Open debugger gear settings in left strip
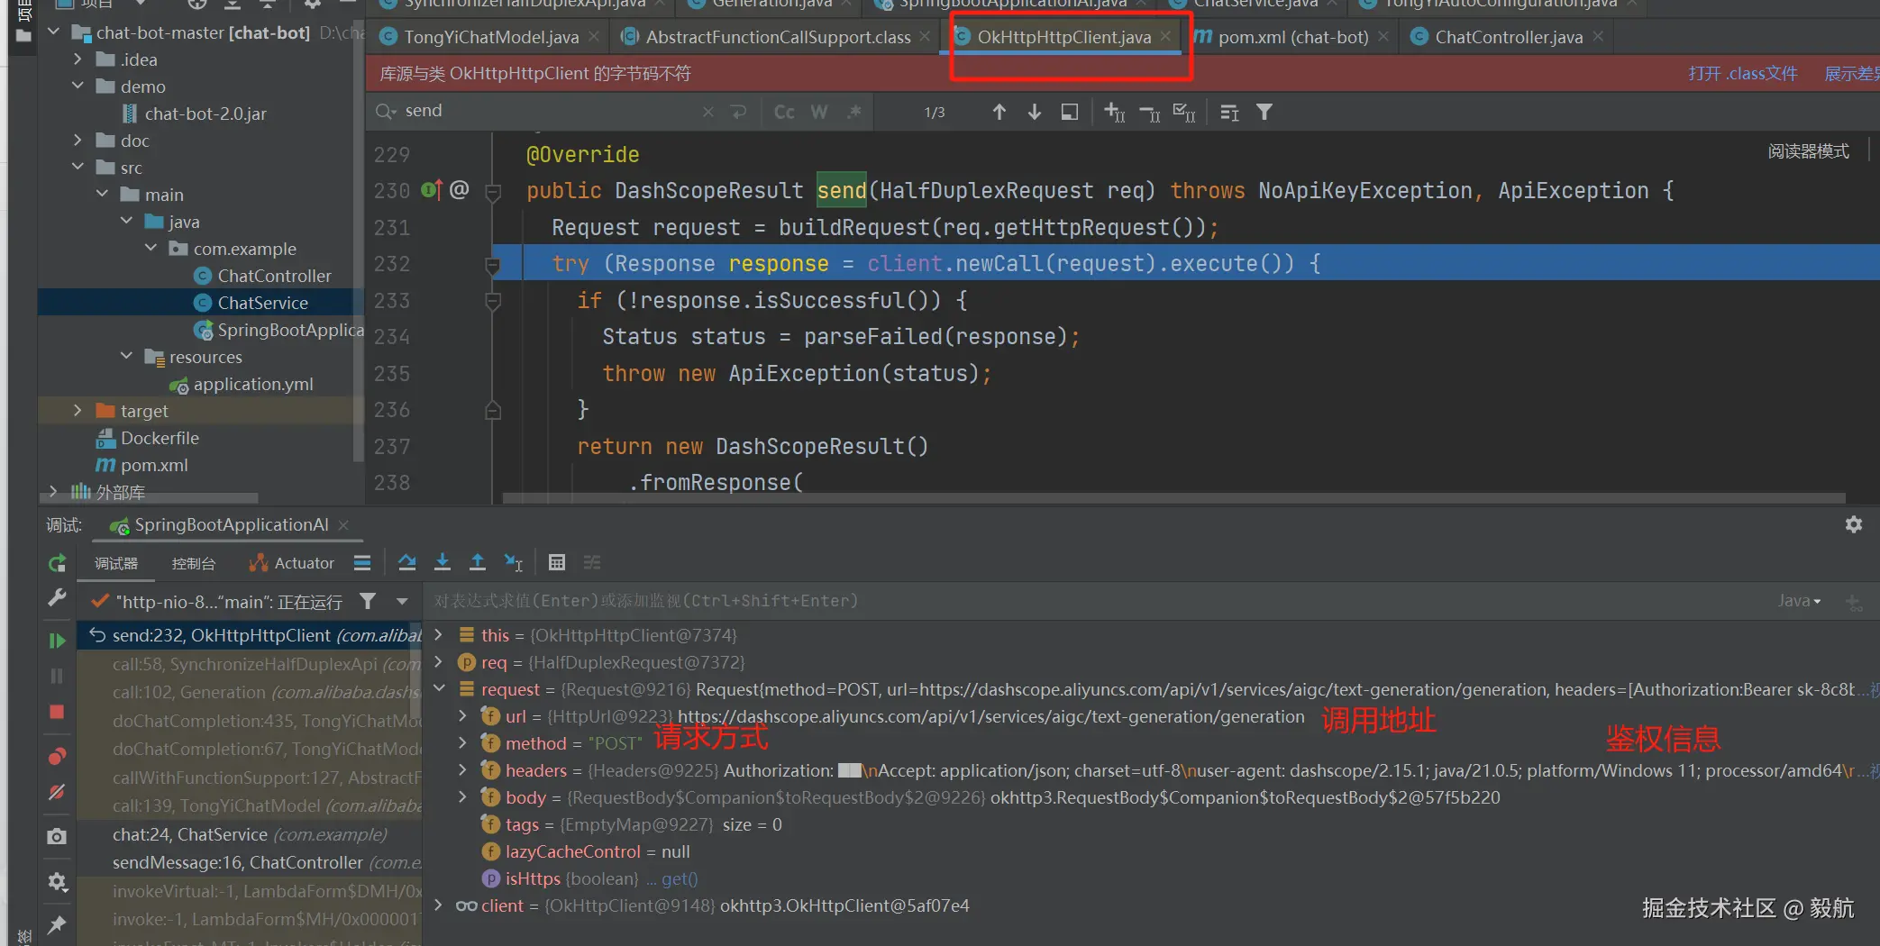This screenshot has height=946, width=1880. pos(57,881)
